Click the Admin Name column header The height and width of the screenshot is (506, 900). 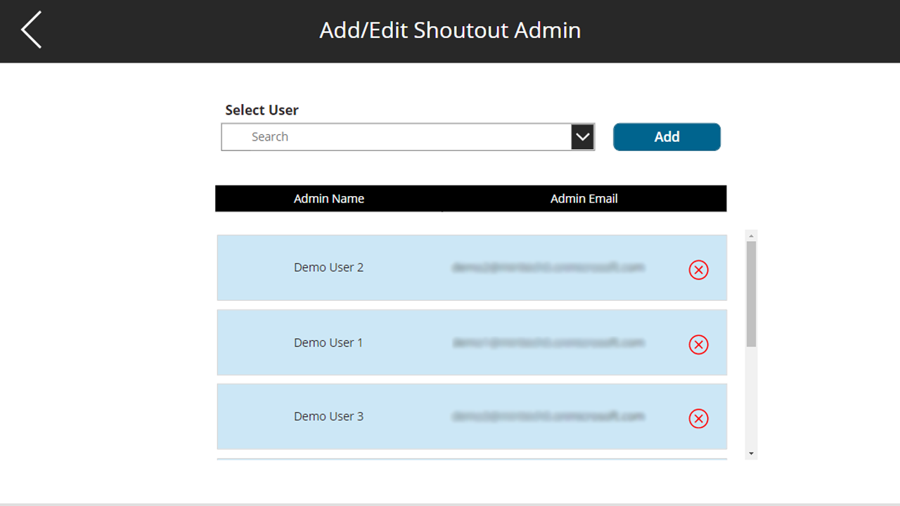[329, 199]
